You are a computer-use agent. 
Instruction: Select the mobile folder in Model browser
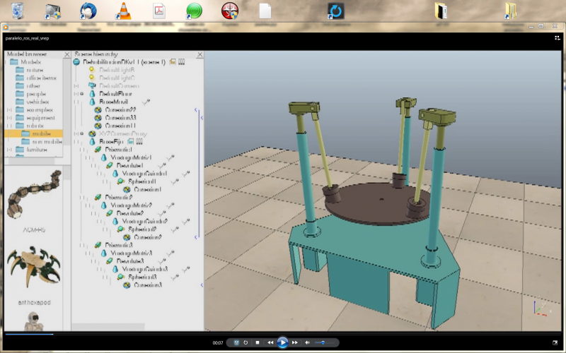coord(42,133)
